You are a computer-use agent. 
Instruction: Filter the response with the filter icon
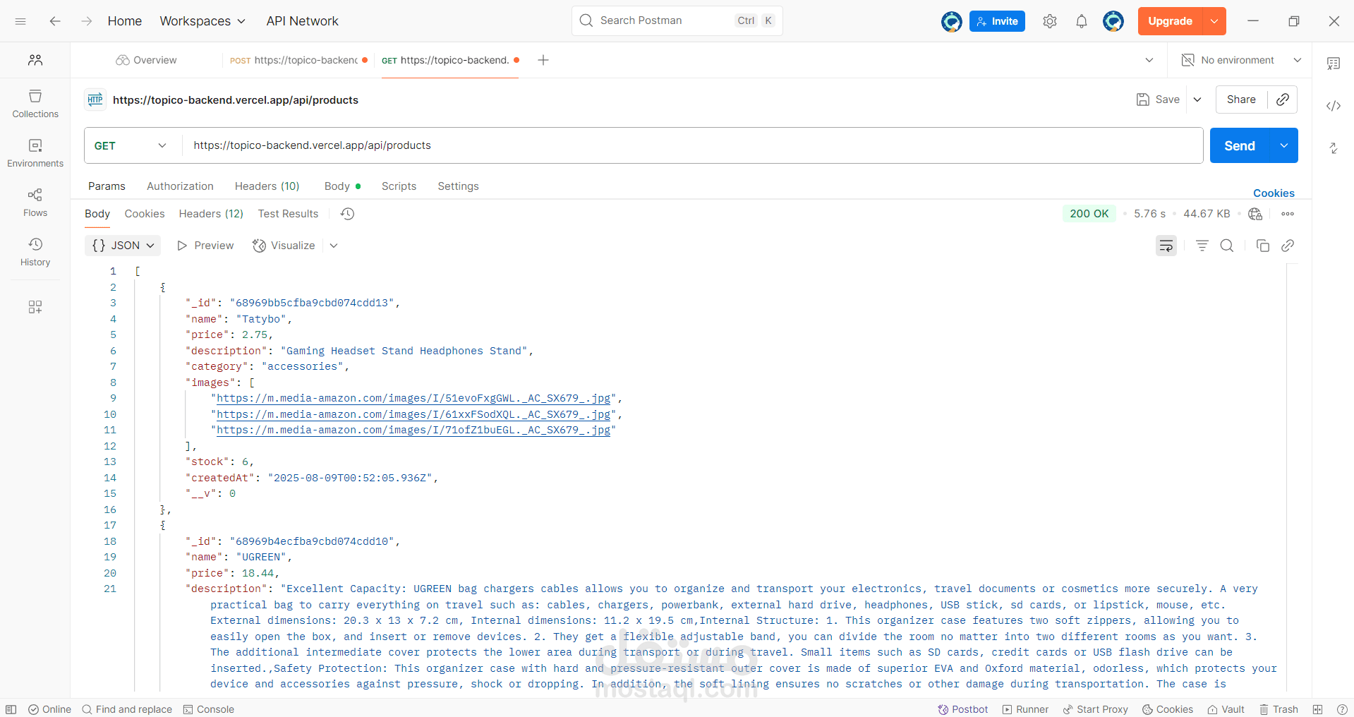[1202, 246]
